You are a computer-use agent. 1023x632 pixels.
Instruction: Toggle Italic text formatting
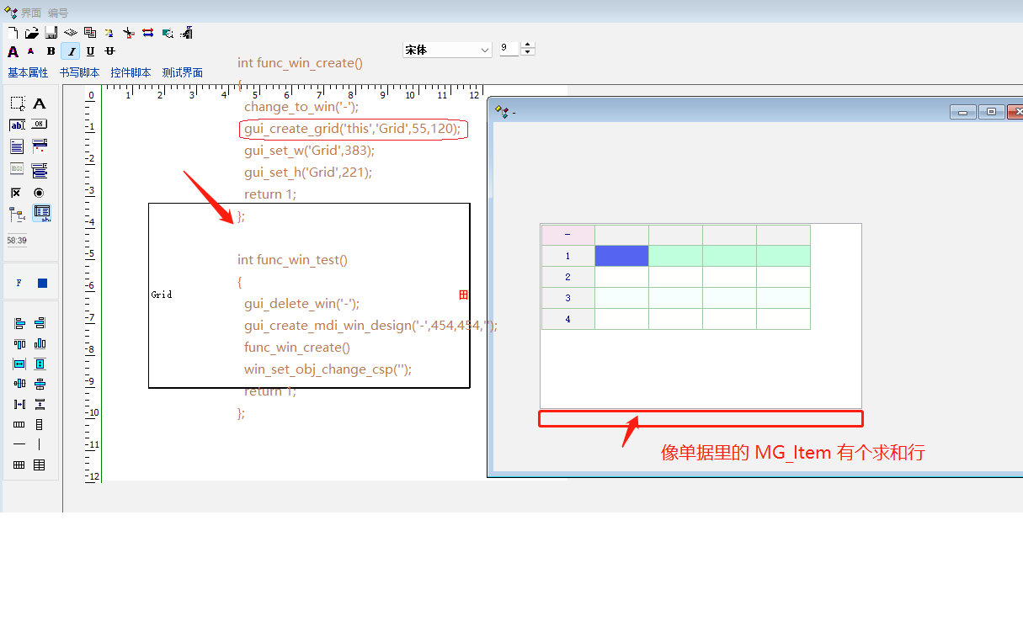[x=71, y=51]
